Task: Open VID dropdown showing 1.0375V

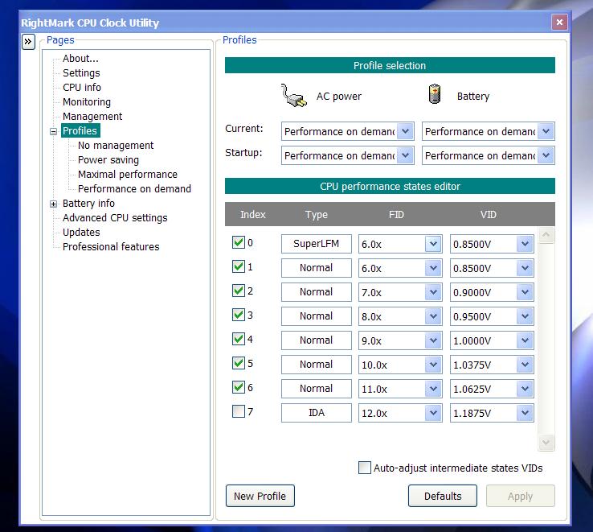Action: 525,365
